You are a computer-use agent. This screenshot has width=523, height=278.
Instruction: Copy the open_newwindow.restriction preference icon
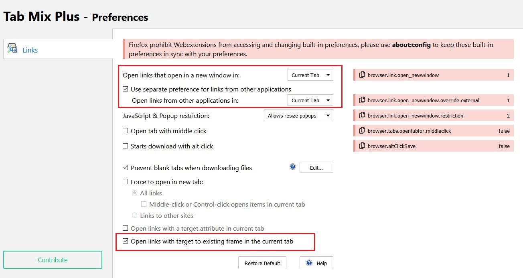(362, 116)
